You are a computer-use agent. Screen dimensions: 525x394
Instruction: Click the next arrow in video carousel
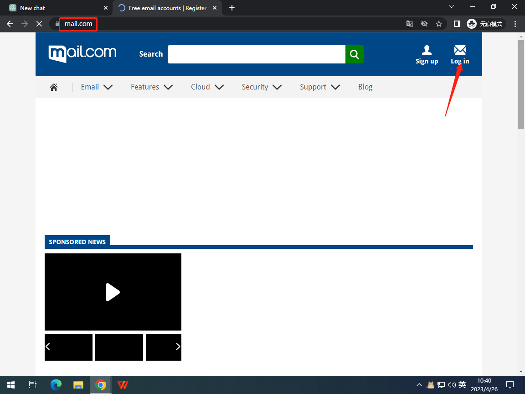click(178, 347)
